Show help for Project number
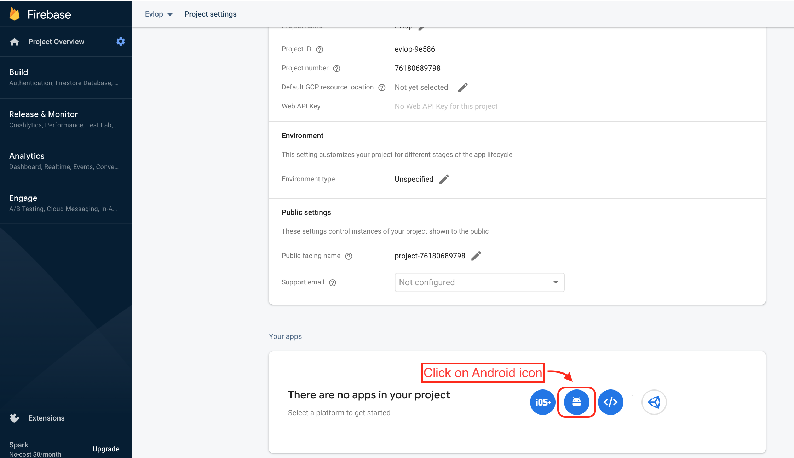 (x=337, y=69)
